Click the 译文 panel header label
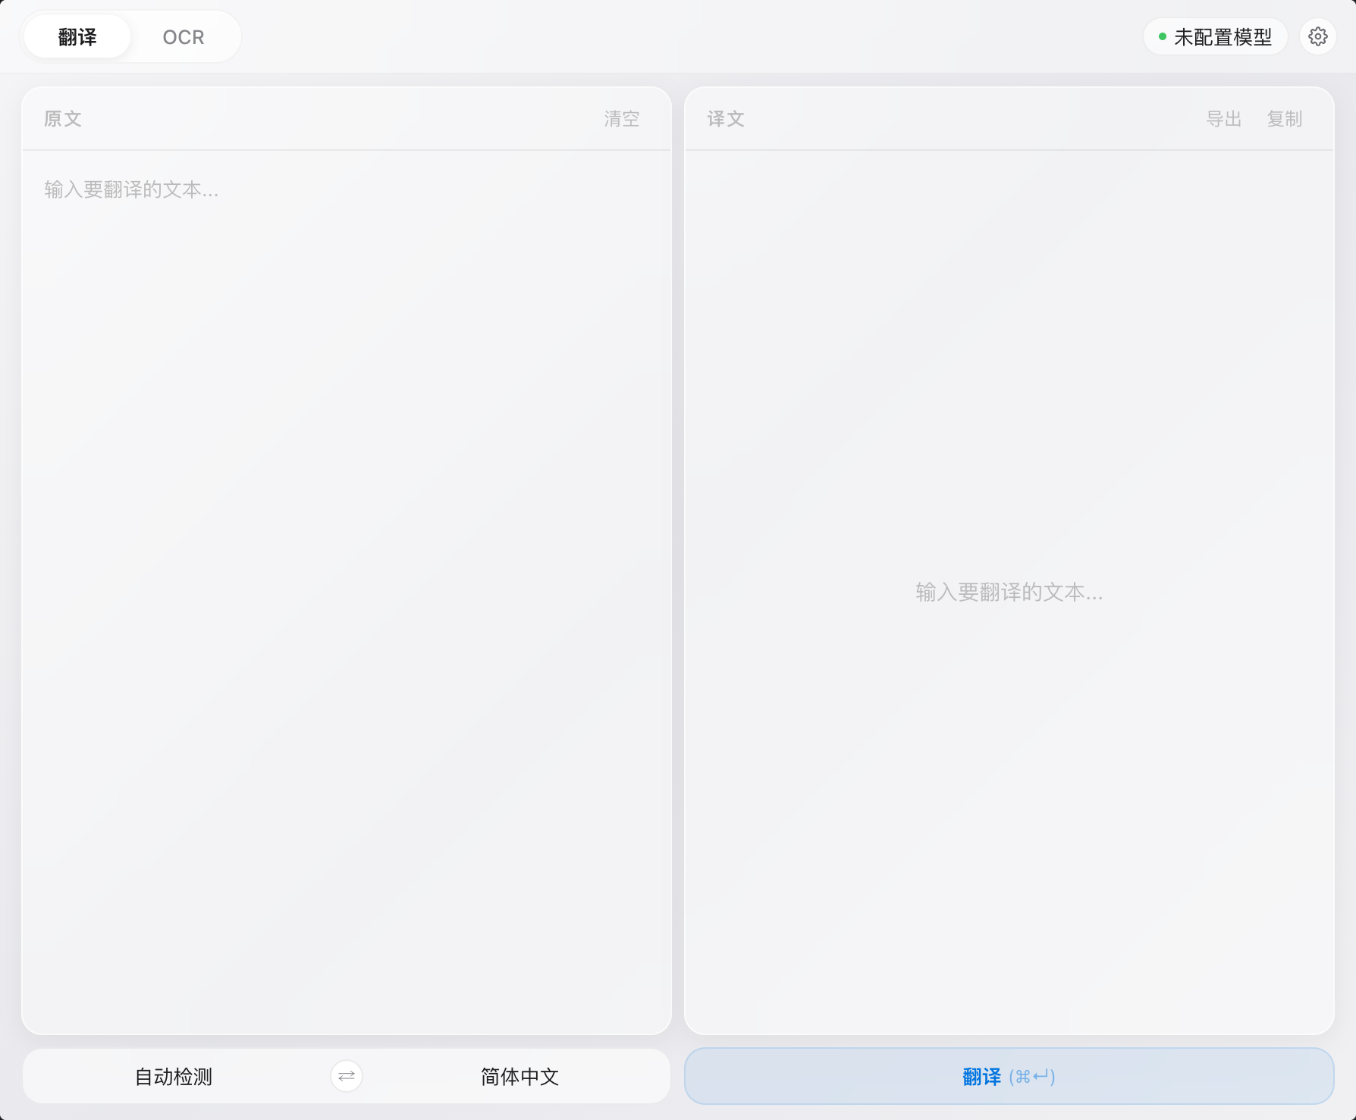1356x1120 pixels. (x=726, y=119)
